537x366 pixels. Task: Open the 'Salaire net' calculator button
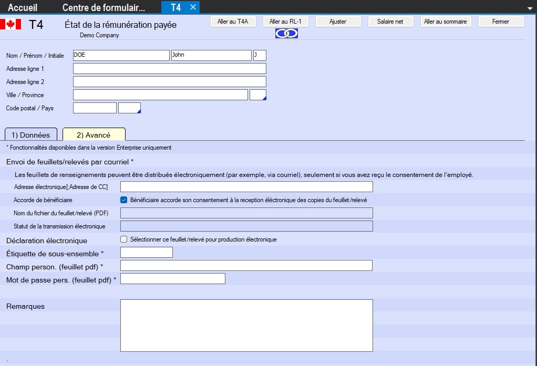click(390, 22)
